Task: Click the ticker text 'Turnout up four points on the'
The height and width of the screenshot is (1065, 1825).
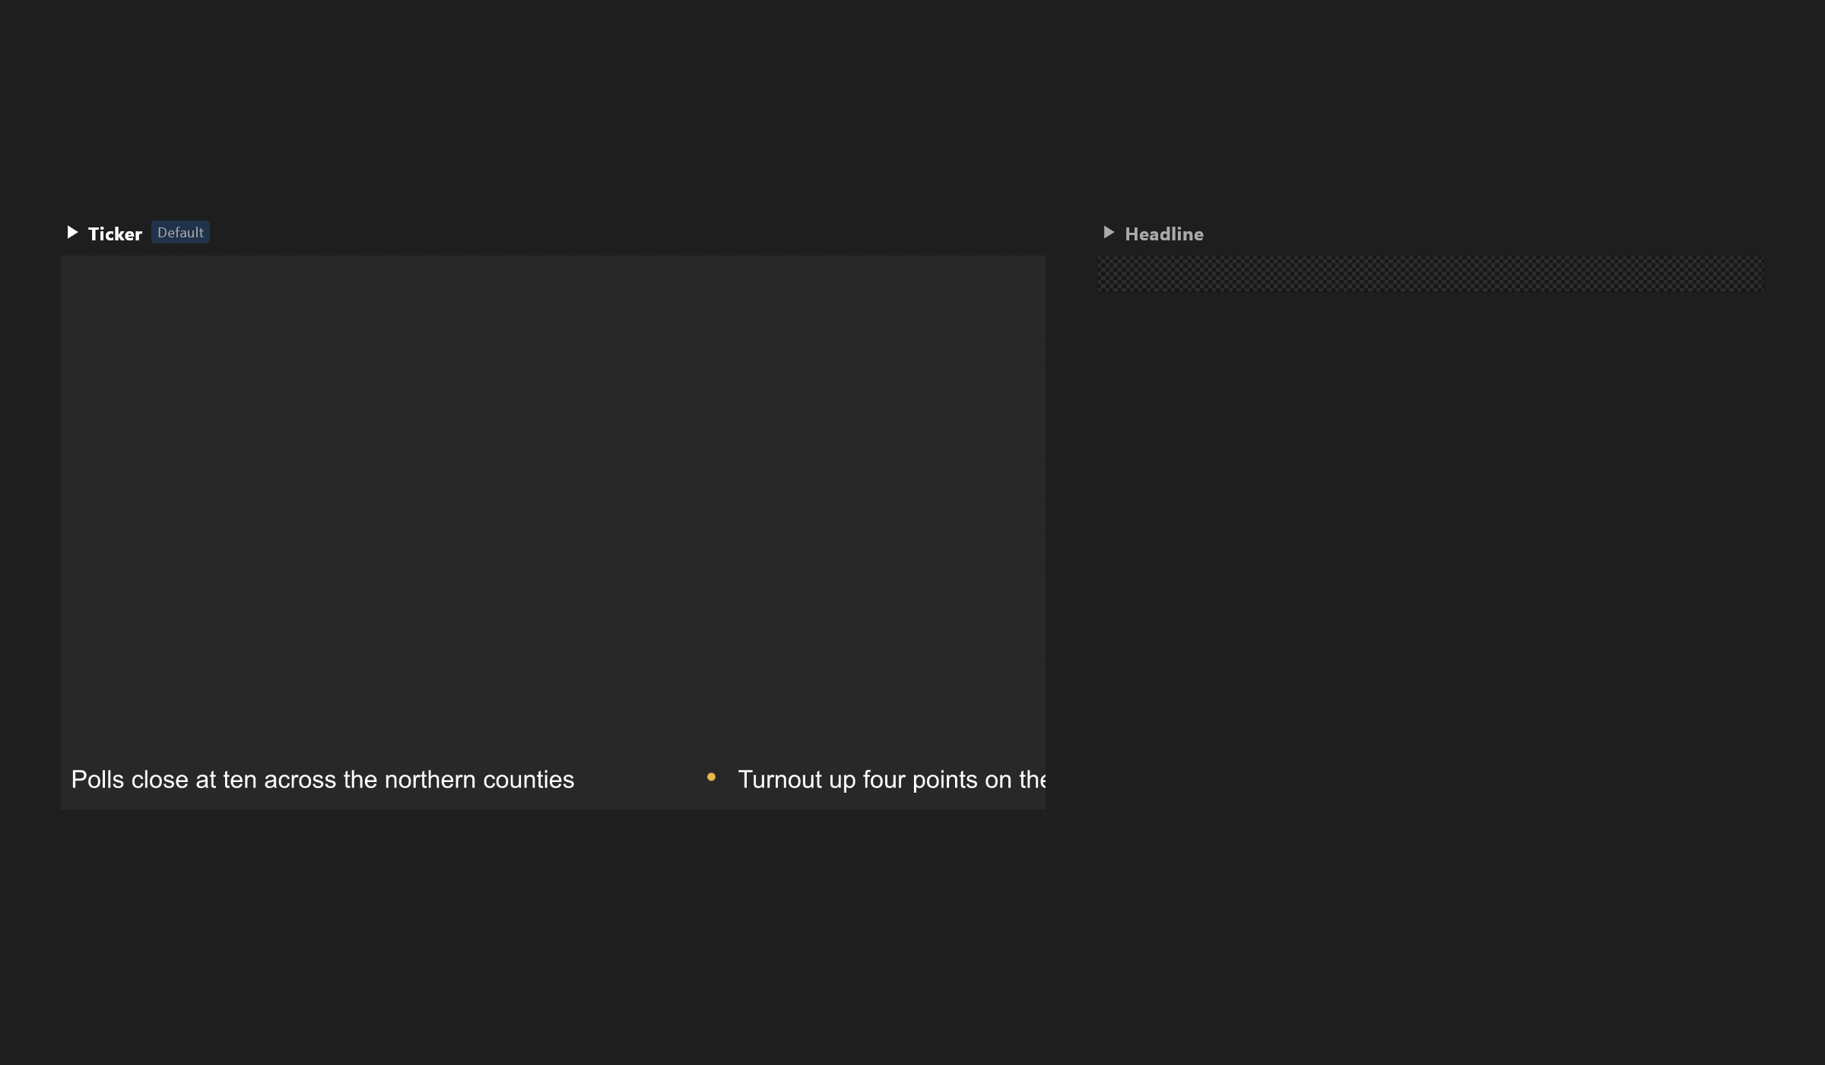Action: (x=892, y=780)
